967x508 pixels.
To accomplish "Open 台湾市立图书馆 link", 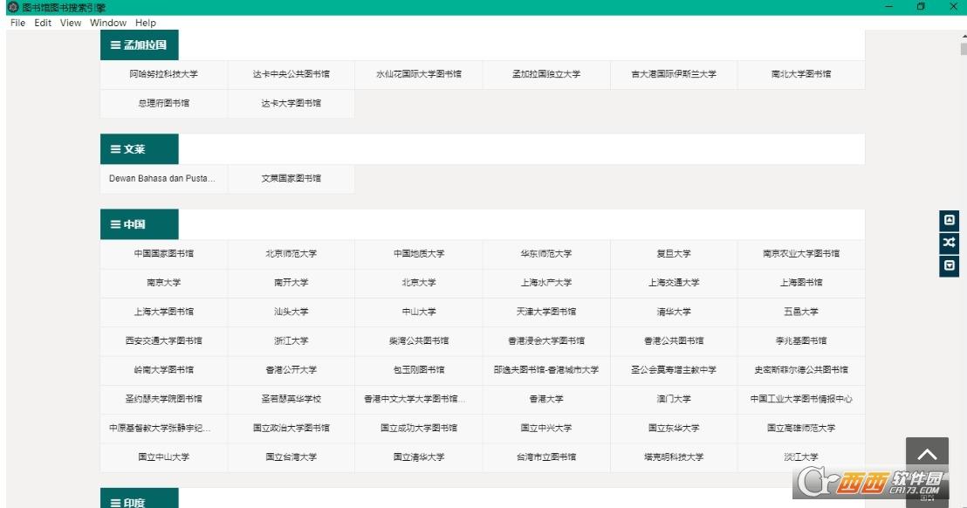I will point(546,457).
